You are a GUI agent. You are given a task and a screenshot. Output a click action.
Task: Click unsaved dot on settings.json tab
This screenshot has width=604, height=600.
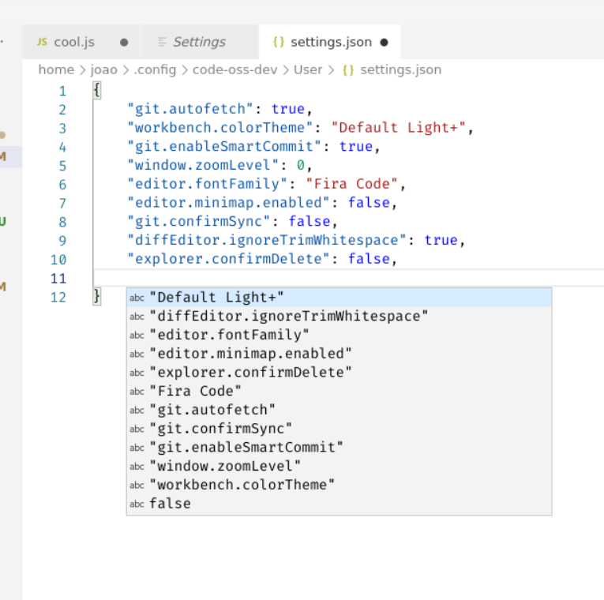(x=384, y=43)
